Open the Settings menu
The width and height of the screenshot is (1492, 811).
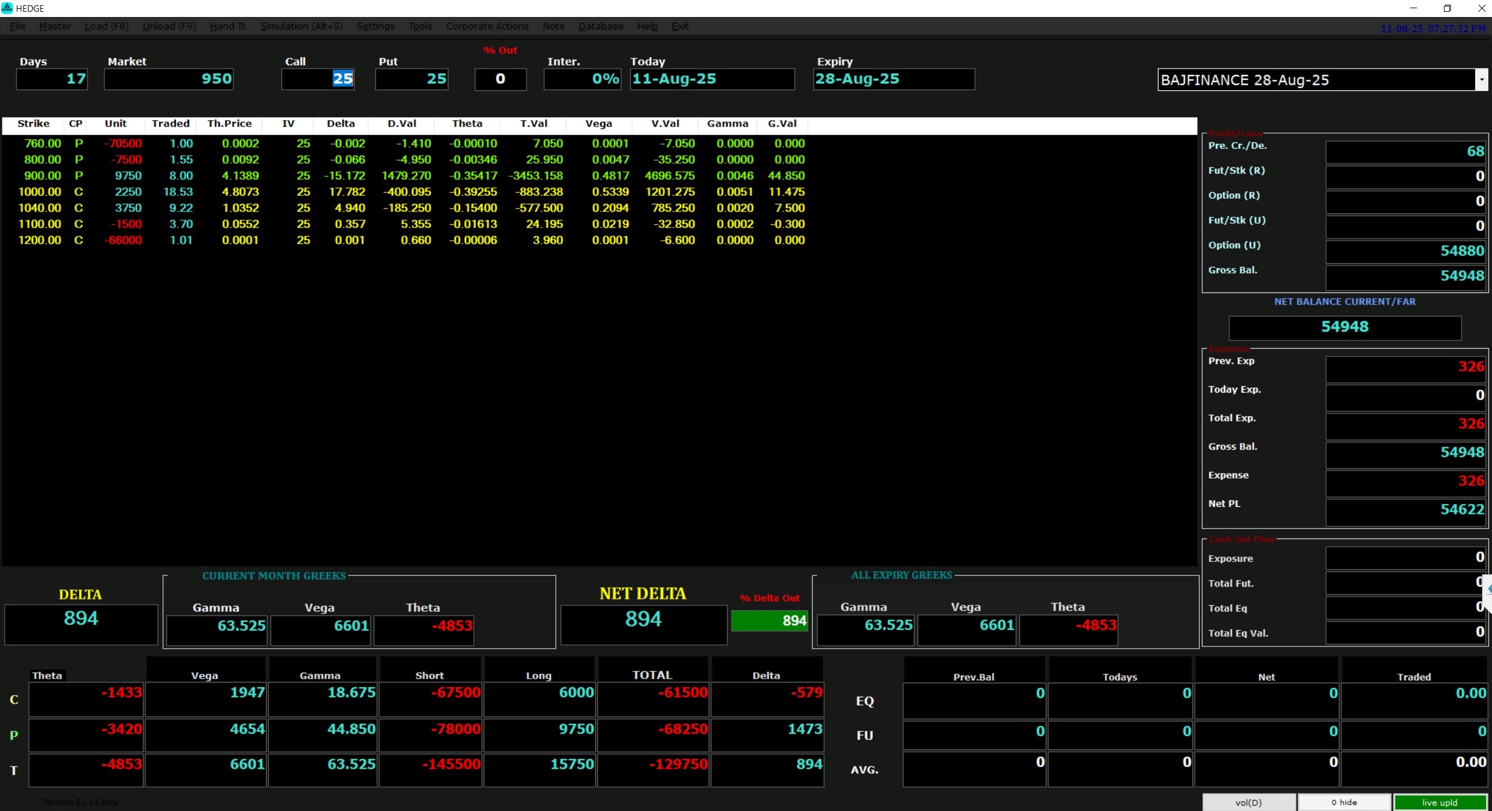[375, 26]
